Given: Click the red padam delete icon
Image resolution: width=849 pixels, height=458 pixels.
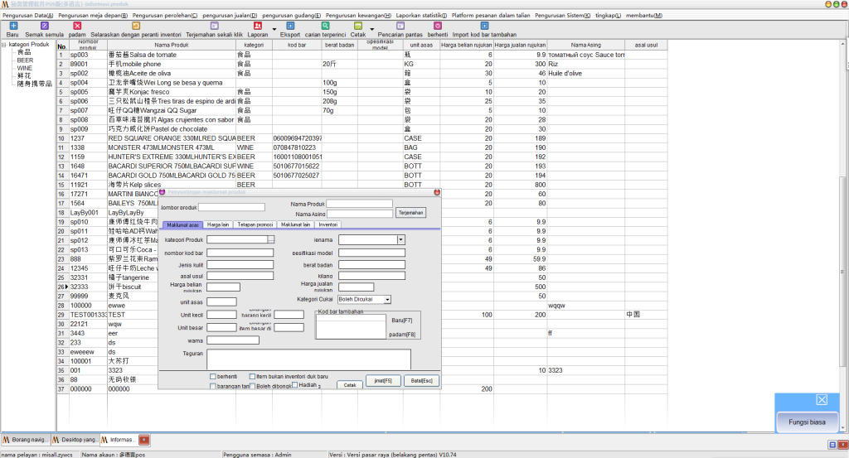Looking at the screenshot, I should pos(77,26).
